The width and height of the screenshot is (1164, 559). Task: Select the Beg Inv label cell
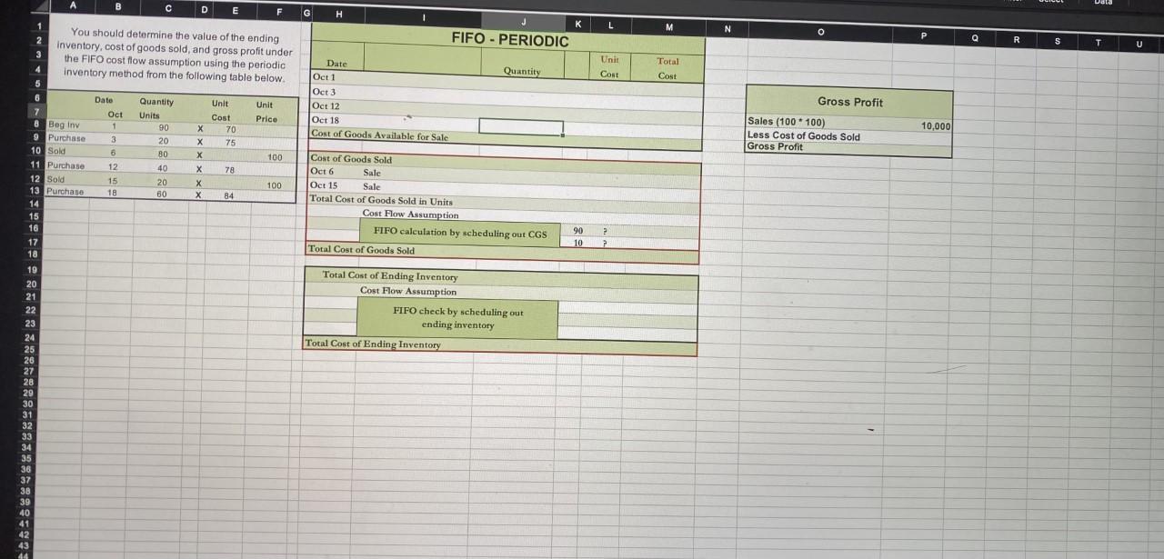(x=64, y=125)
